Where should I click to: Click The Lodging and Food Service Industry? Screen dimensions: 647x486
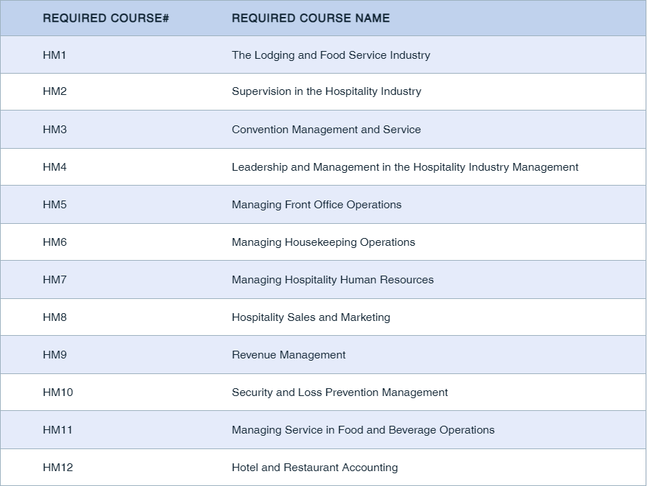(x=331, y=55)
